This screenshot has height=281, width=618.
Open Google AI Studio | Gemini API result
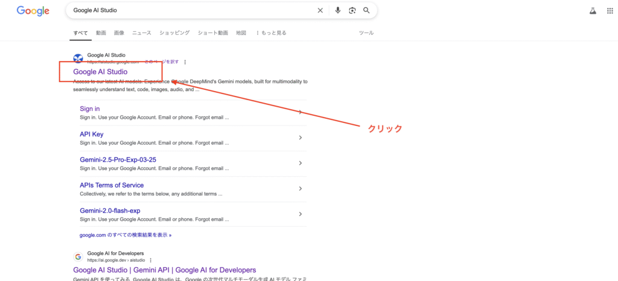tap(165, 270)
